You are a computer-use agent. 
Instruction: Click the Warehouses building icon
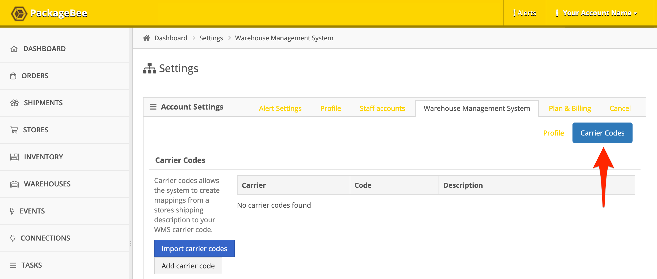tap(14, 184)
